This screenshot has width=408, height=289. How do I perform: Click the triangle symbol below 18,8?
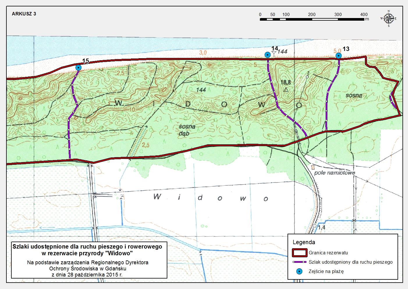tap(286, 90)
